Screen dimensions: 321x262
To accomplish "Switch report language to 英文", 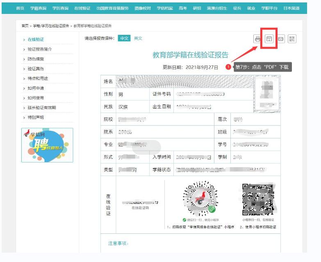I will (138, 38).
